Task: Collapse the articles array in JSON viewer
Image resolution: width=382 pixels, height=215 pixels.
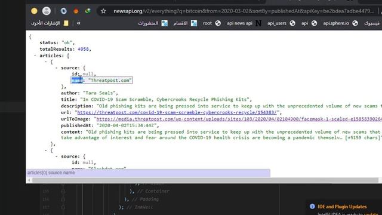Action: tap(35, 56)
